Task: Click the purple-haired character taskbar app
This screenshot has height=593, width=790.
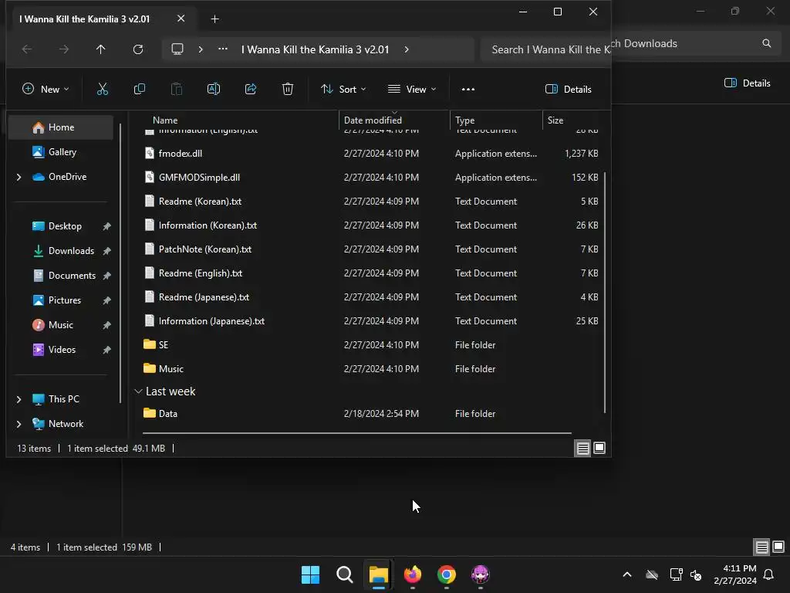Action: (x=480, y=574)
